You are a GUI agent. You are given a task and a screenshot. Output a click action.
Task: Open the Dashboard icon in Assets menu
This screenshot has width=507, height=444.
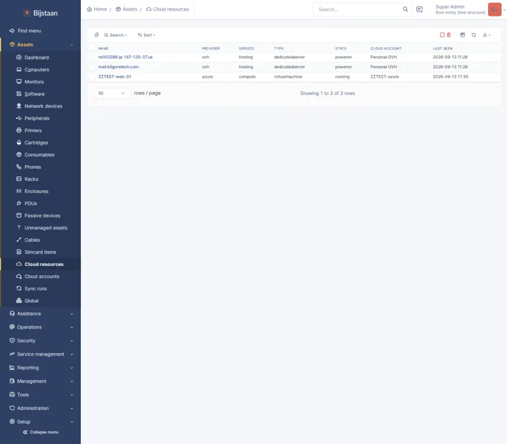point(19,57)
